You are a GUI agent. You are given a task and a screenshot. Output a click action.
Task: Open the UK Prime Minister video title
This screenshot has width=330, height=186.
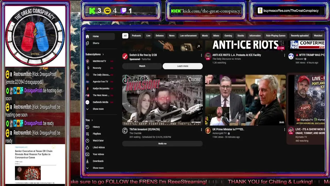pyautogui.click(x=228, y=129)
